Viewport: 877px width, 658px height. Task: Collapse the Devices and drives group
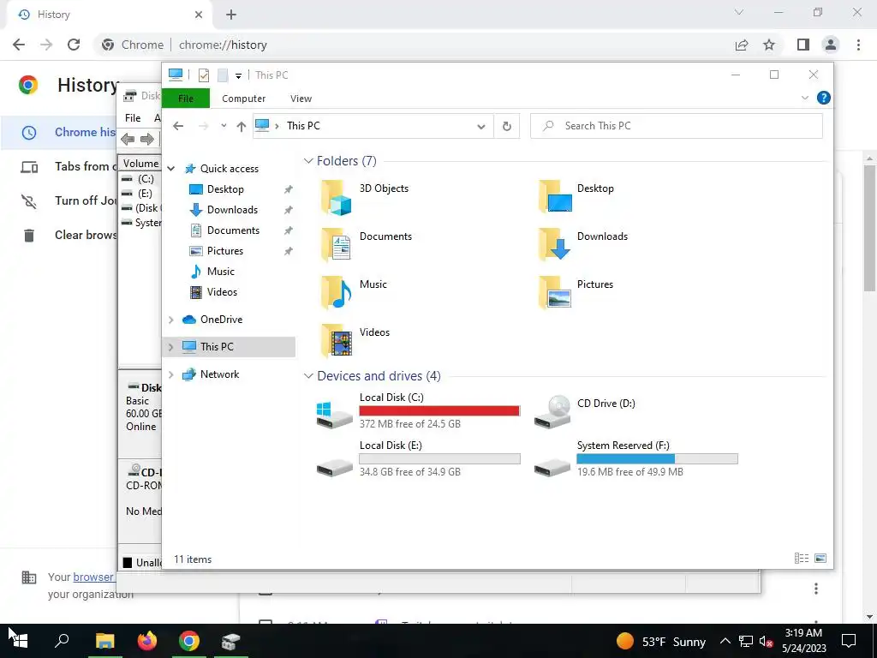tap(307, 376)
